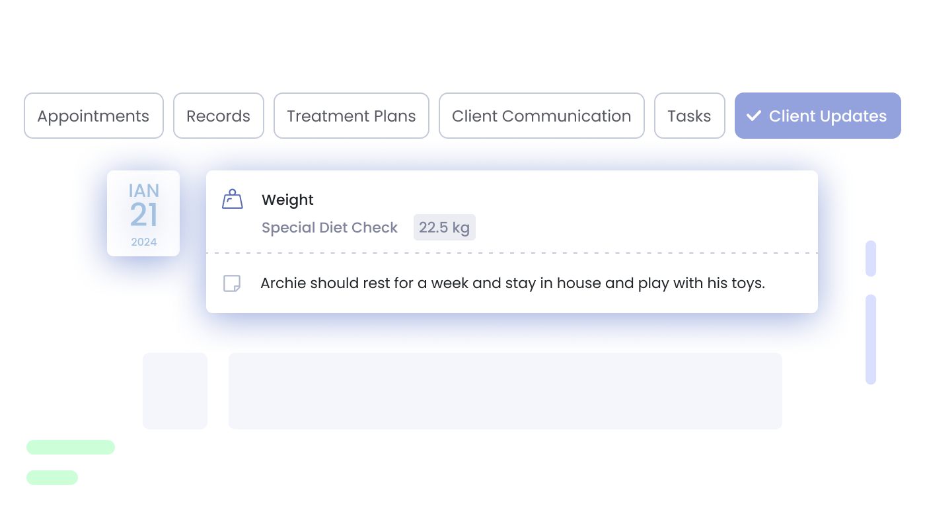Click the long lower scrollbar thumb

[871, 339]
